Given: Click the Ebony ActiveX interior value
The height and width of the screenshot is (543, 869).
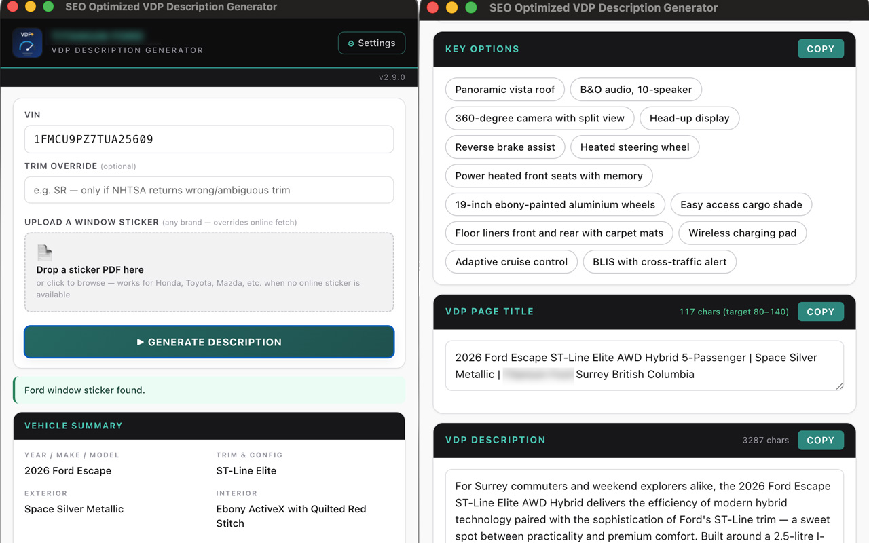Looking at the screenshot, I should (x=291, y=516).
